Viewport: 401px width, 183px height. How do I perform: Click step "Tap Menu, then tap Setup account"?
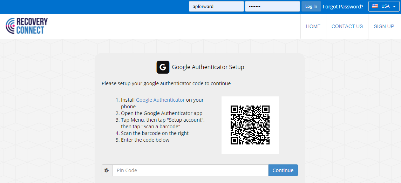tap(163, 123)
